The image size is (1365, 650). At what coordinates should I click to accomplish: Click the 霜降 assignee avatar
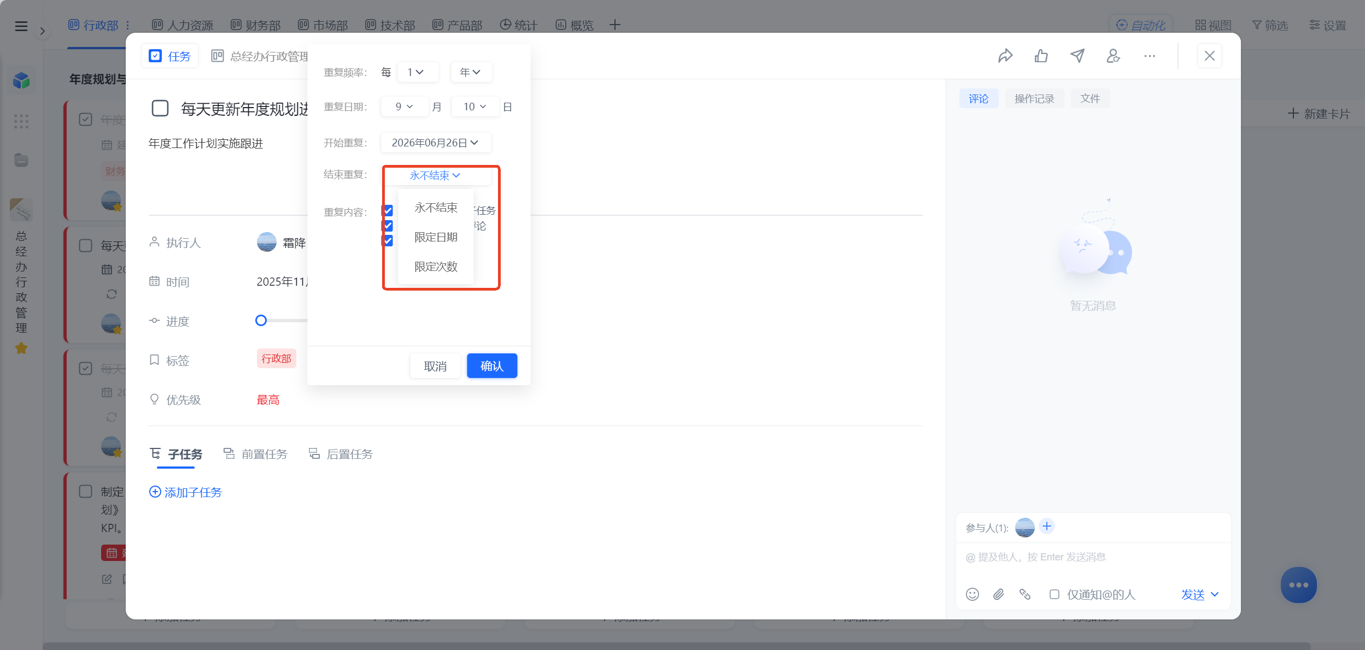point(267,242)
